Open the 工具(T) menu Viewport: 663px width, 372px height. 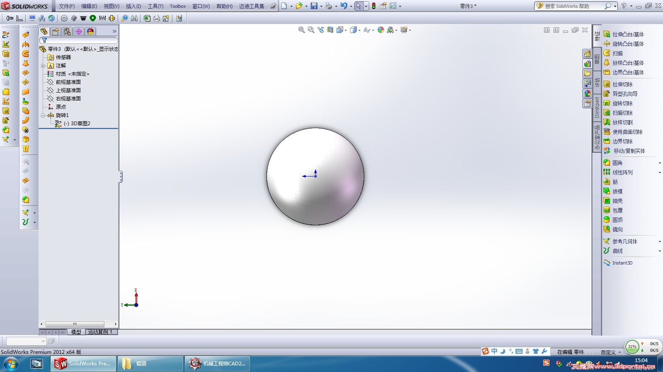tap(155, 6)
